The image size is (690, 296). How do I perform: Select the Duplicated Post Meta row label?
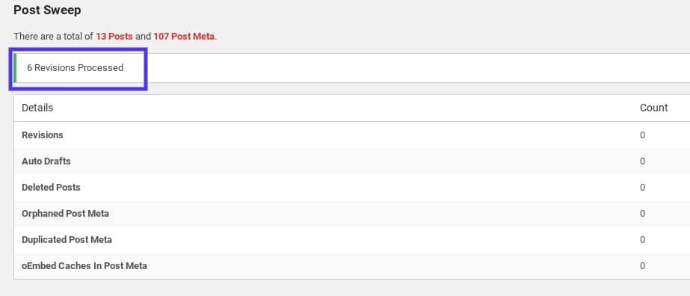tap(67, 240)
